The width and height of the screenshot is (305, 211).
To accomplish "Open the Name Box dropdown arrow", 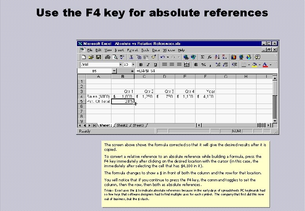I will point(114,71).
